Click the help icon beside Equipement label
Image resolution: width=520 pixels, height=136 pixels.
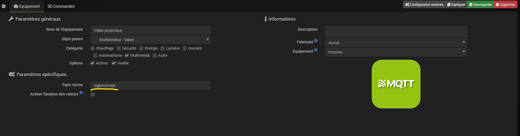(x=316, y=50)
